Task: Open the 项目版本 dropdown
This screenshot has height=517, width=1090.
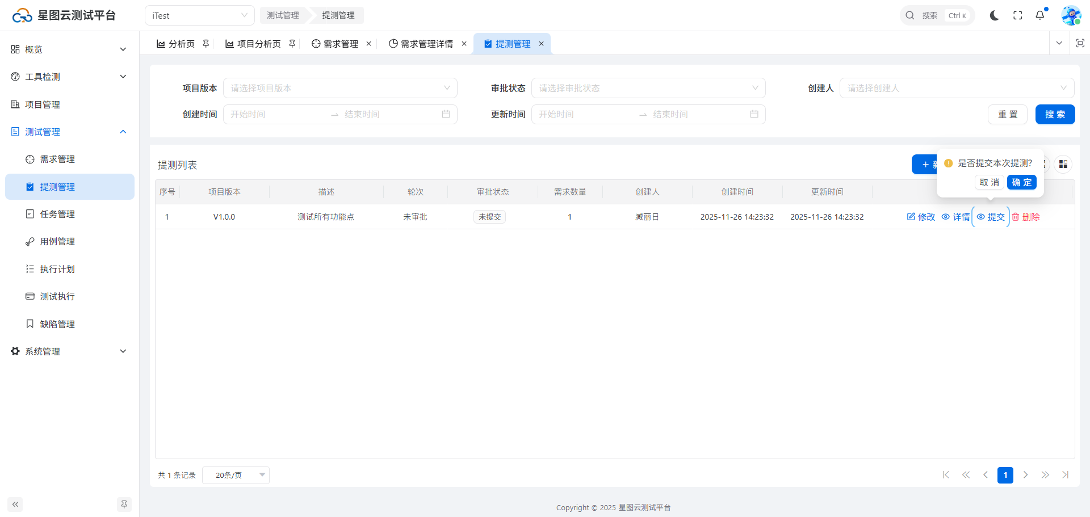Action: pyautogui.click(x=340, y=88)
